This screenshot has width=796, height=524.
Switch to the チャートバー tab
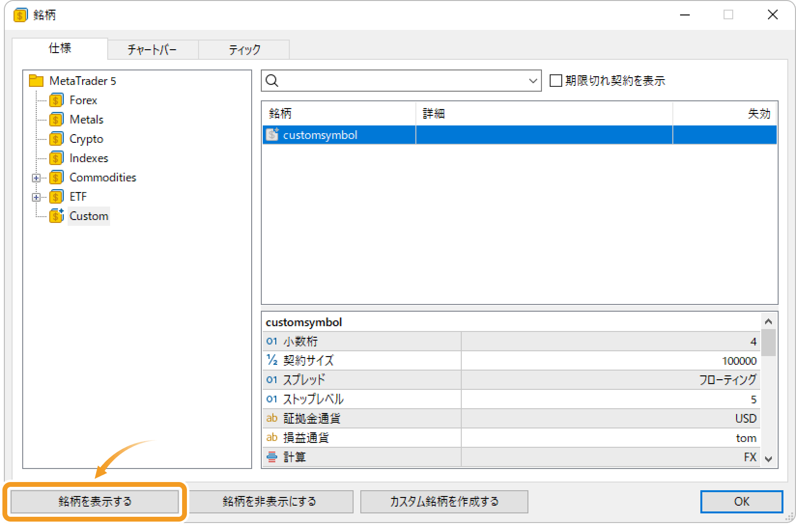(x=153, y=50)
